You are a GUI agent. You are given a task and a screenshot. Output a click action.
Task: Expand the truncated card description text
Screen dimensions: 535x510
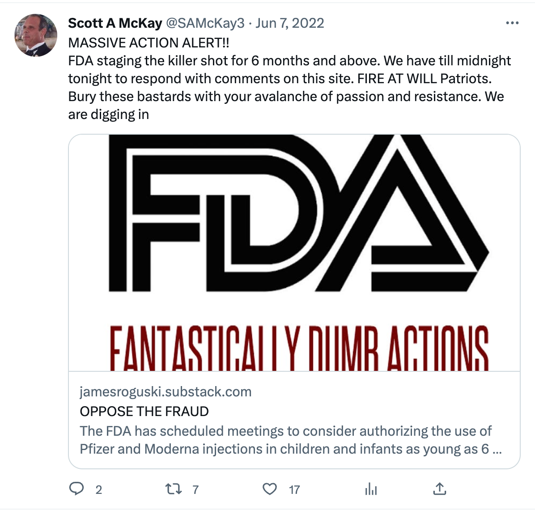point(291,440)
